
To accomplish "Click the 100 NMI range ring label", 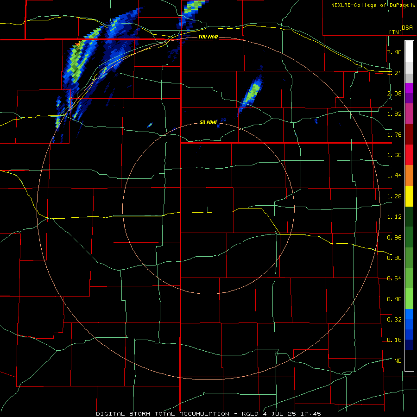I will click(x=208, y=37).
